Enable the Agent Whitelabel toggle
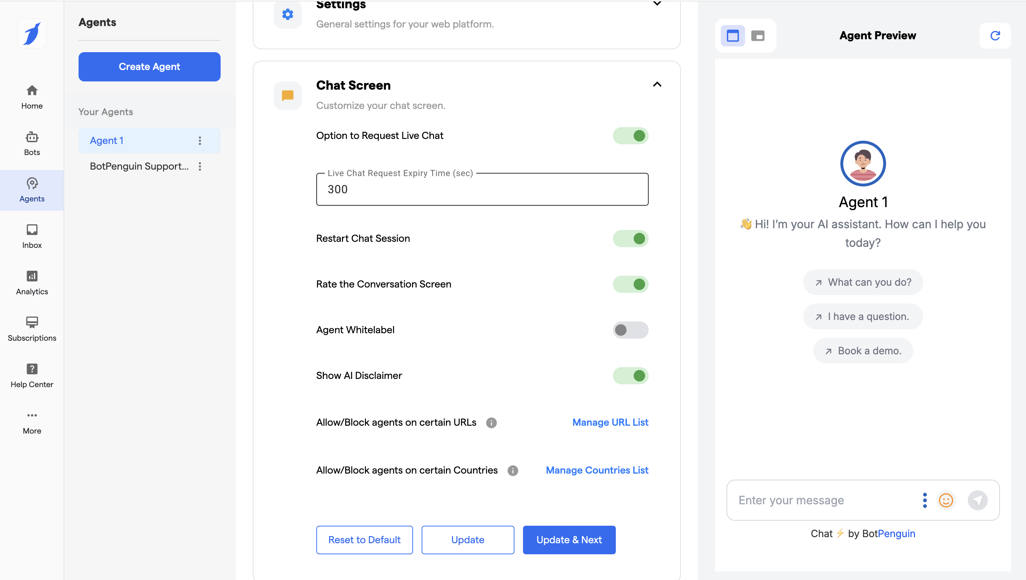The height and width of the screenshot is (580, 1026). (x=630, y=330)
